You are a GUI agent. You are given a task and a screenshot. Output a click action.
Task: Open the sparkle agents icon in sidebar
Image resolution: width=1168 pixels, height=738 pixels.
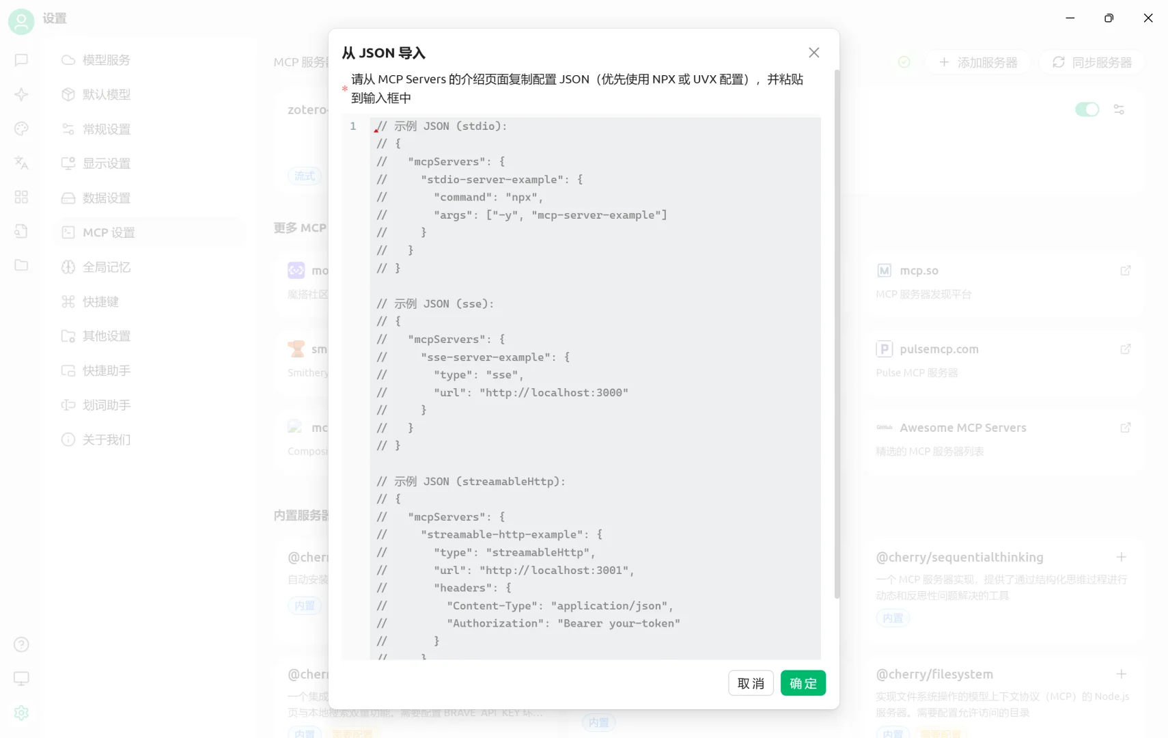[21, 94]
